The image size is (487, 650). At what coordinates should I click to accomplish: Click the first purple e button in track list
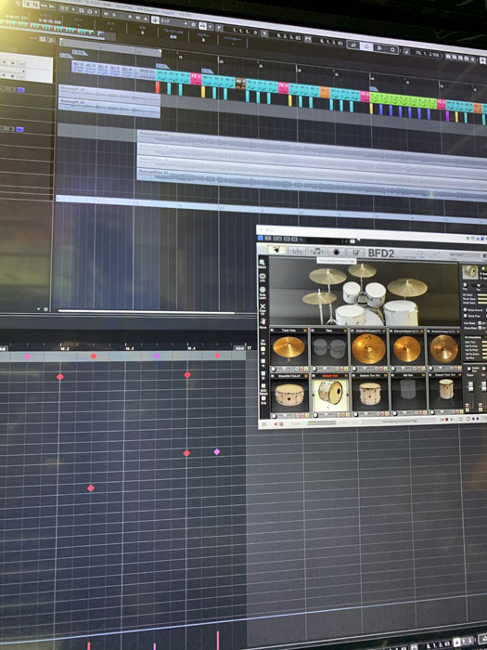20,89
